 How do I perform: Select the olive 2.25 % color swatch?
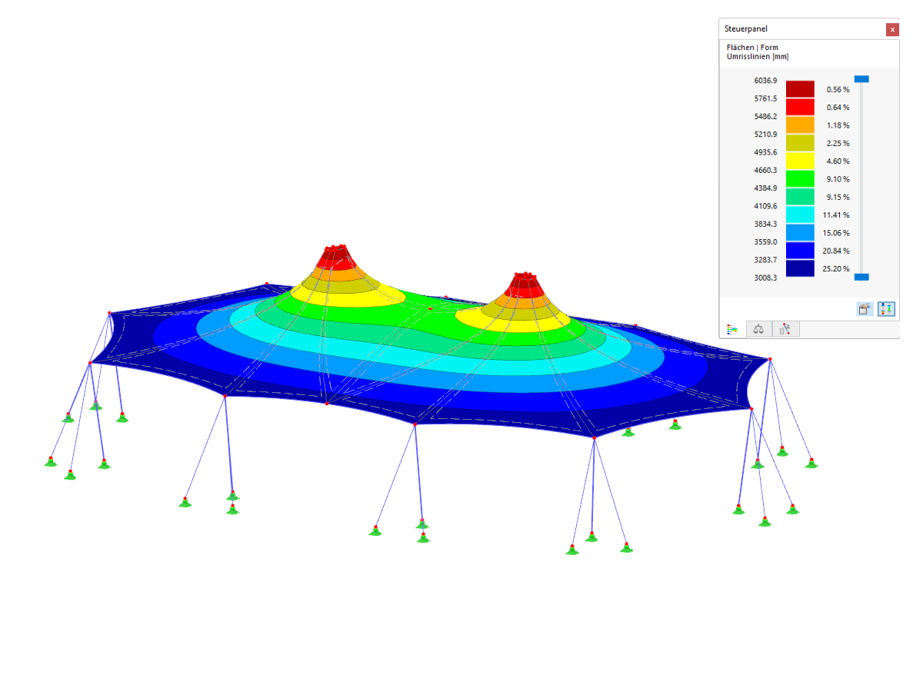pos(800,143)
